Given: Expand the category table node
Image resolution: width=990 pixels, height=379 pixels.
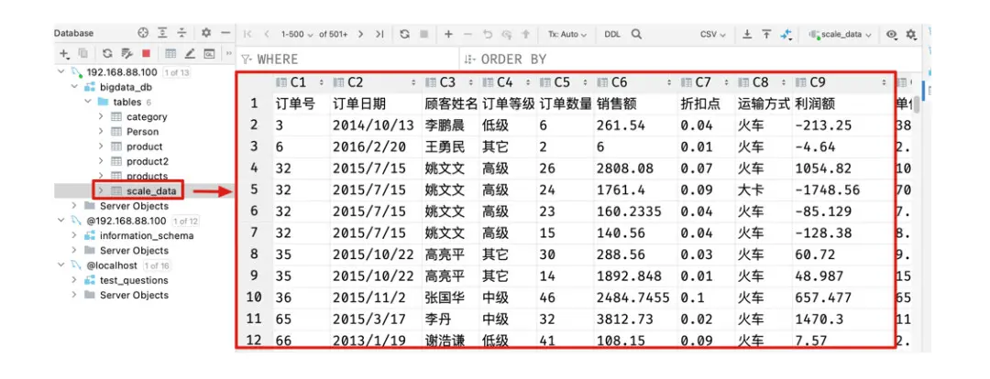Looking at the screenshot, I should click(x=101, y=116).
